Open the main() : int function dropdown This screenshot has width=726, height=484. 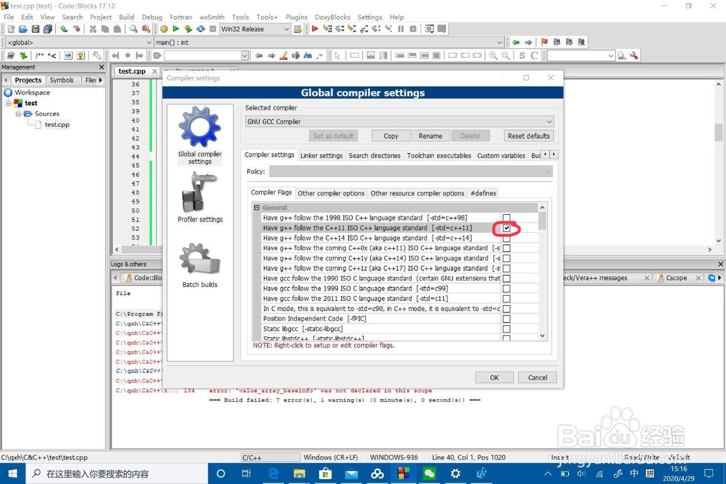[x=329, y=42]
